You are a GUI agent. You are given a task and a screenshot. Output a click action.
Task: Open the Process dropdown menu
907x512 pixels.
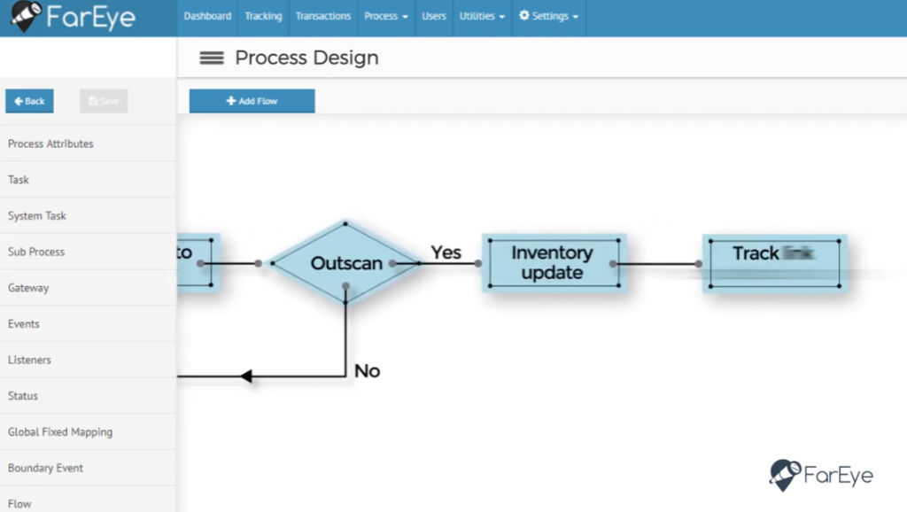pos(386,16)
